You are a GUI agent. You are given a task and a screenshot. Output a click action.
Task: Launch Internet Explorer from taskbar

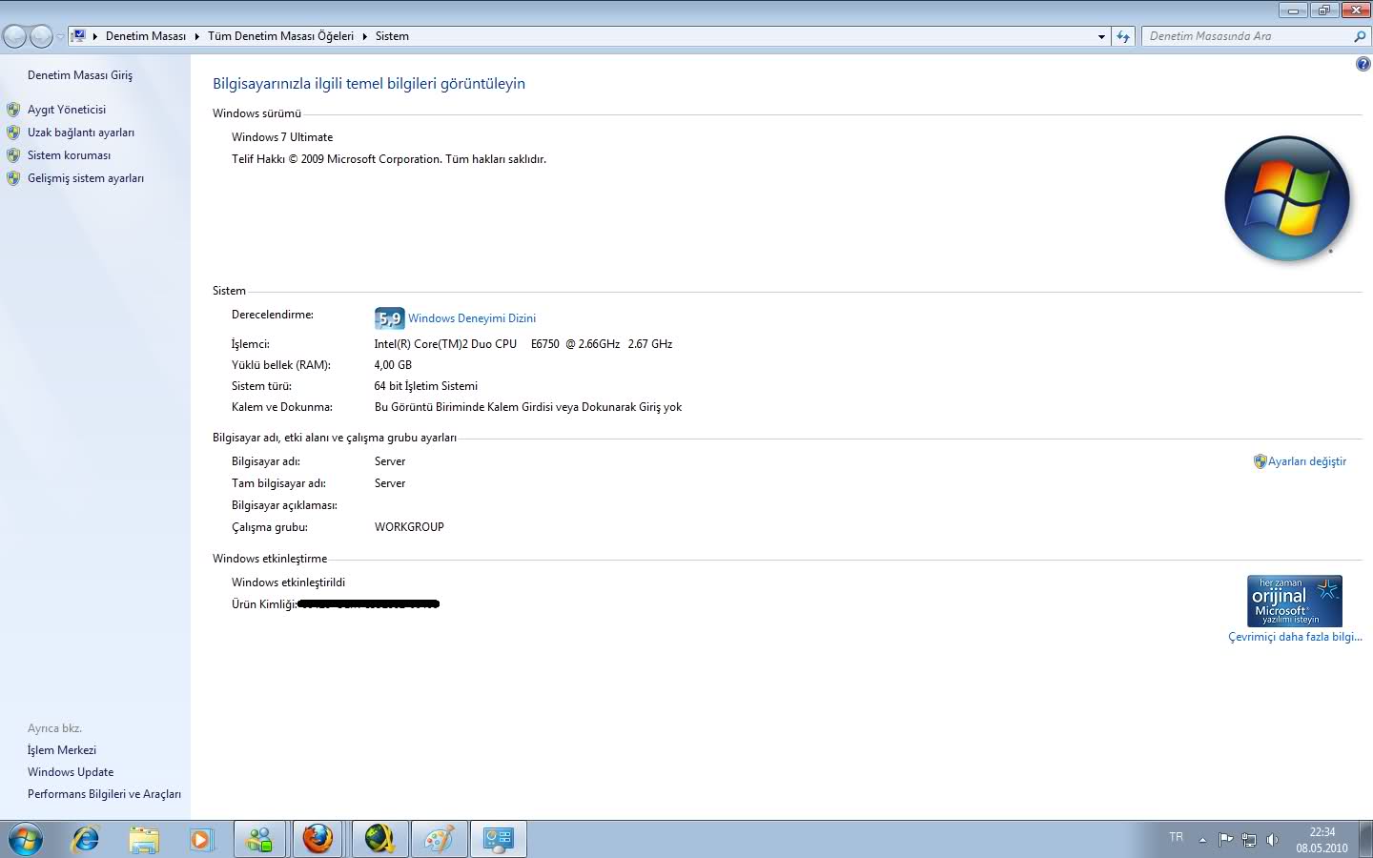pyautogui.click(x=86, y=840)
